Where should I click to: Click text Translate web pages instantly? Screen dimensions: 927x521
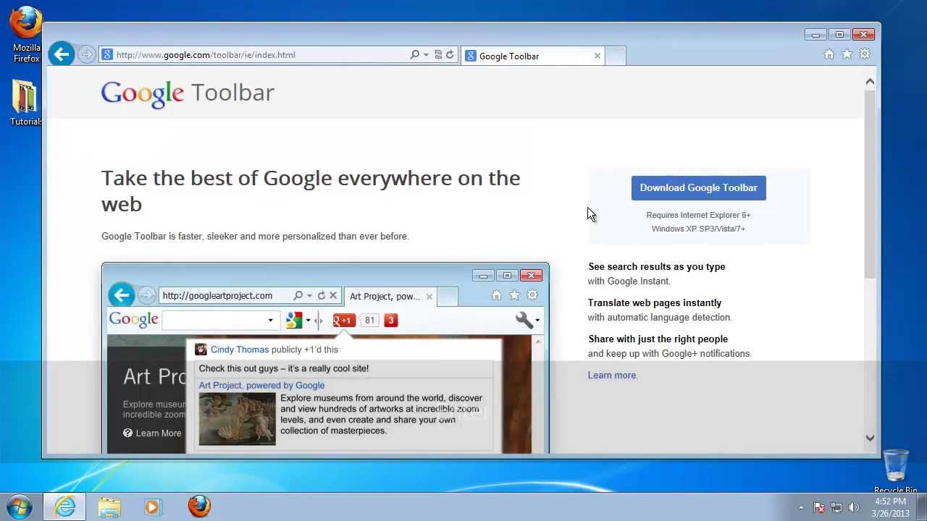pos(655,302)
